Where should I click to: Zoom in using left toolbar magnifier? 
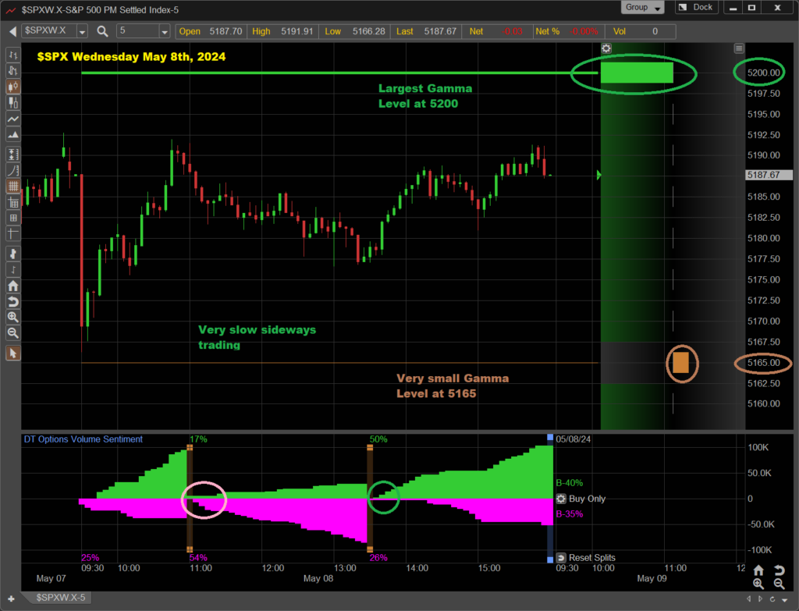tap(12, 318)
